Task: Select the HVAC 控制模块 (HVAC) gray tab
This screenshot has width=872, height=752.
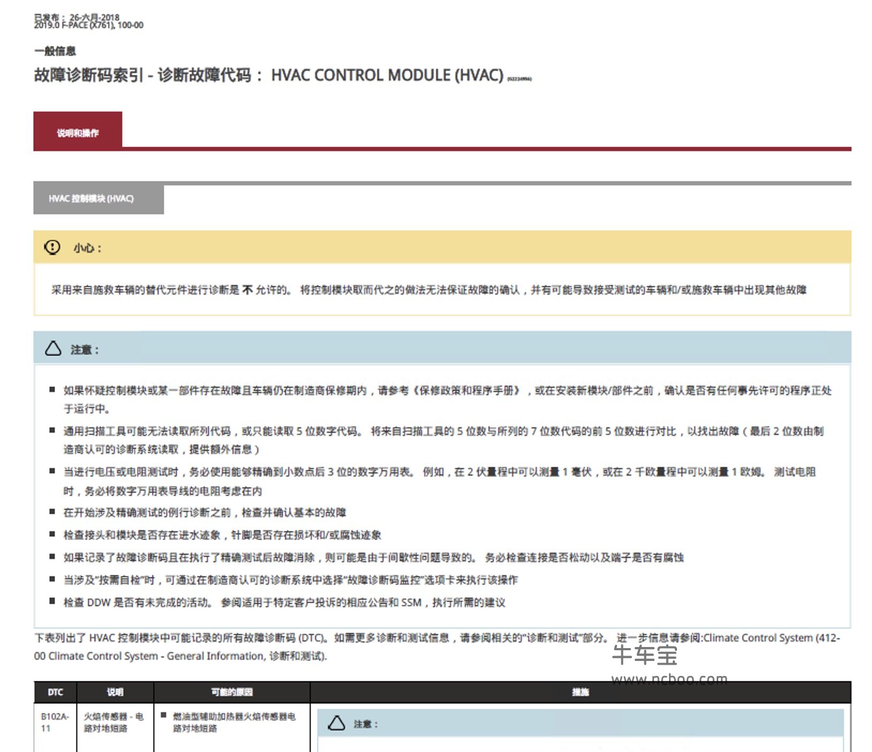Action: (x=99, y=199)
